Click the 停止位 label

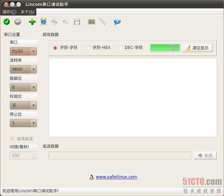(x=16, y=114)
